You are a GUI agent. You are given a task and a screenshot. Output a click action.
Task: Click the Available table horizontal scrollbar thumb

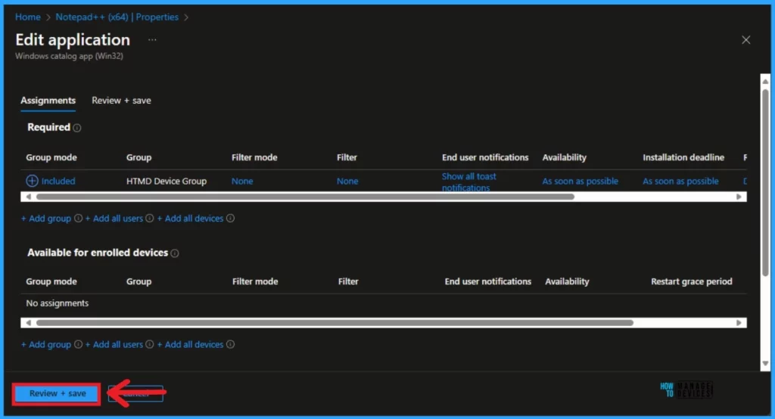(x=335, y=323)
